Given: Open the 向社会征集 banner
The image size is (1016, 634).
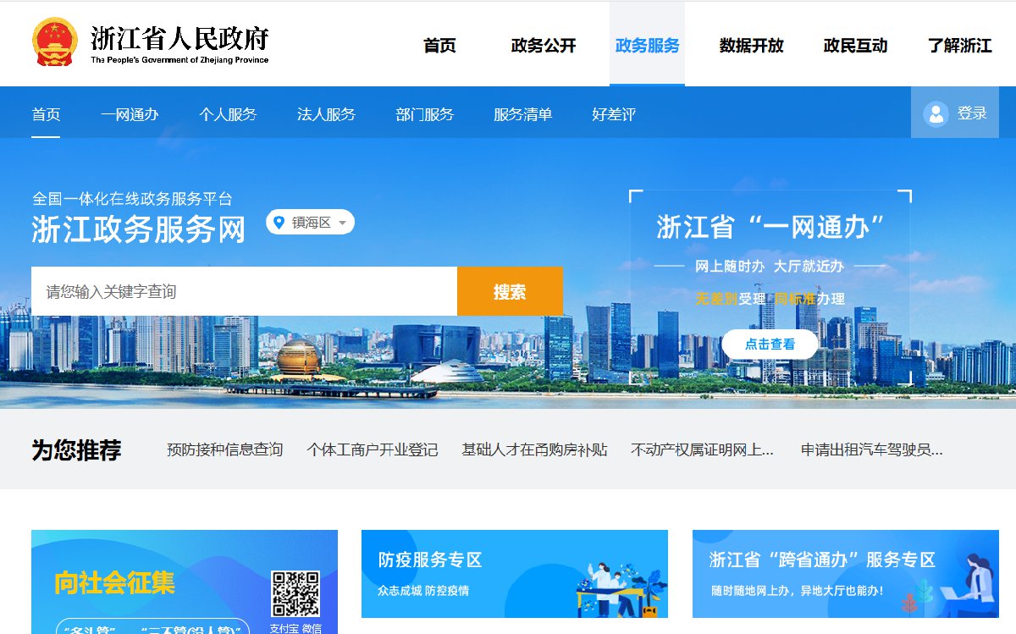Looking at the screenshot, I should pyautogui.click(x=185, y=582).
